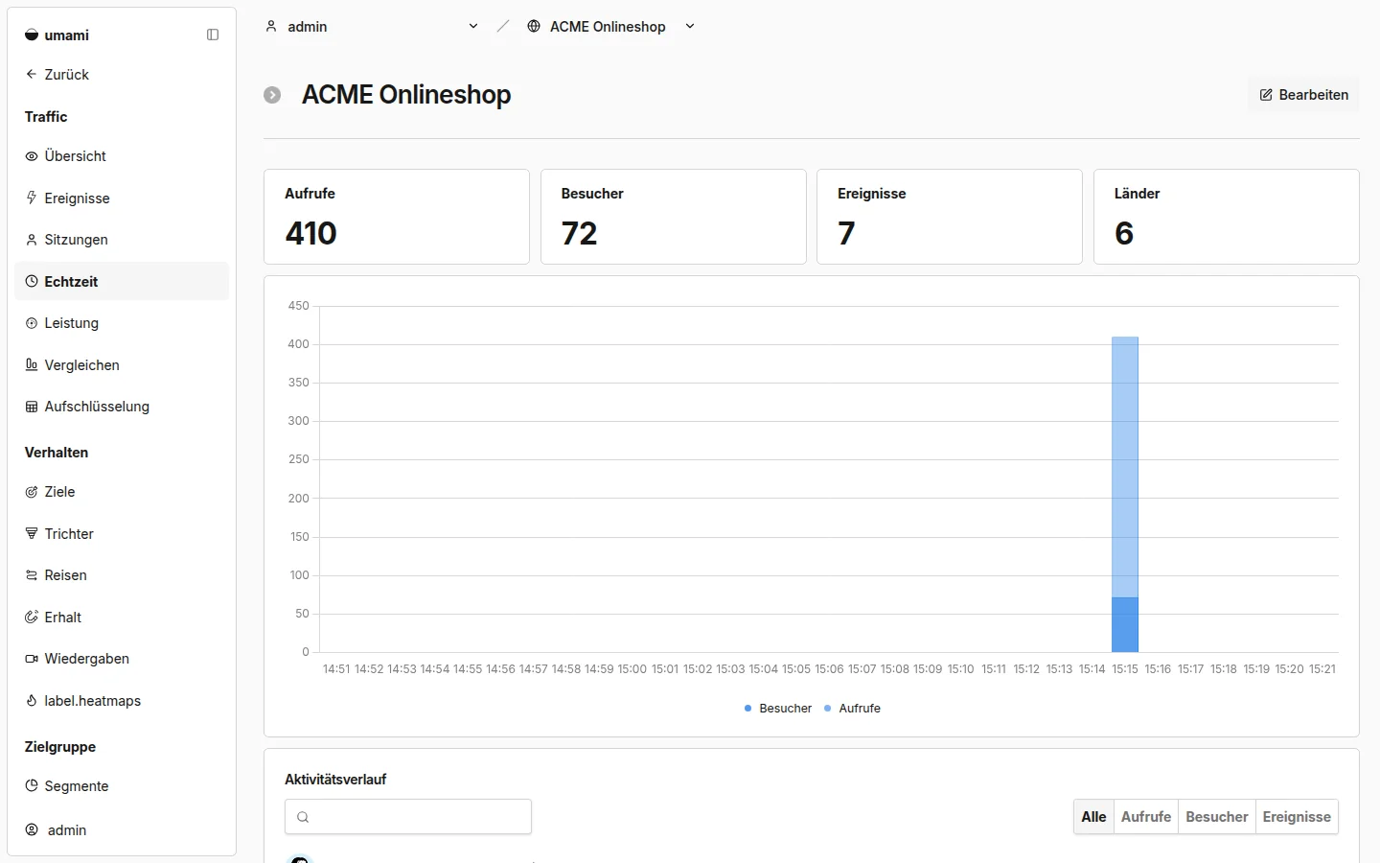
Task: Click the dark blue Besucher bar at 15:15
Action: point(1125,624)
